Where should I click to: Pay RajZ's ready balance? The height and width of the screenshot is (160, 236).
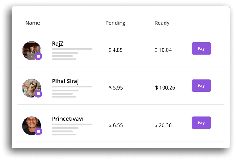click(x=201, y=48)
